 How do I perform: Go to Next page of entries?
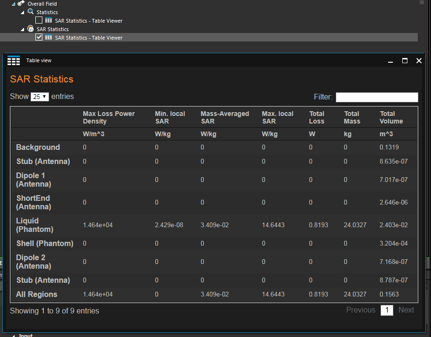[406, 310]
